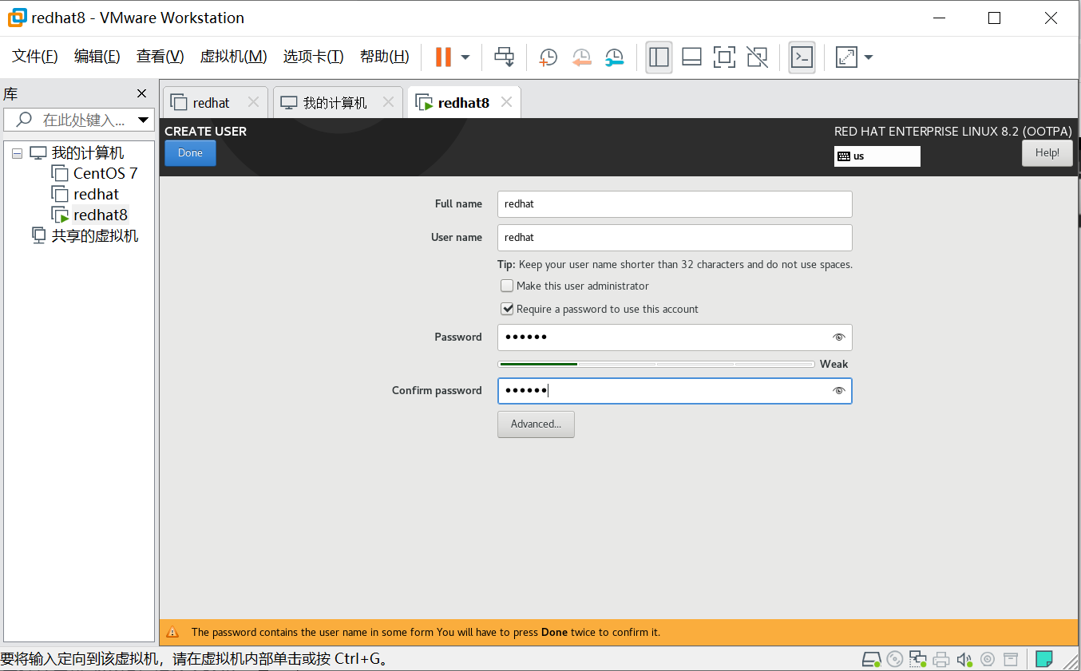Collapse the 我的计算机 tree node

(18, 153)
